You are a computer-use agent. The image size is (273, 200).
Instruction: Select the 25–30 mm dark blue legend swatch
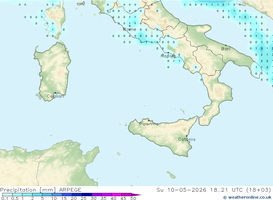[x=87, y=195]
